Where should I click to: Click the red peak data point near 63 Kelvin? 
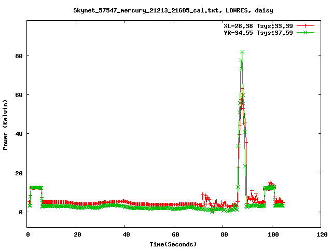242,88
